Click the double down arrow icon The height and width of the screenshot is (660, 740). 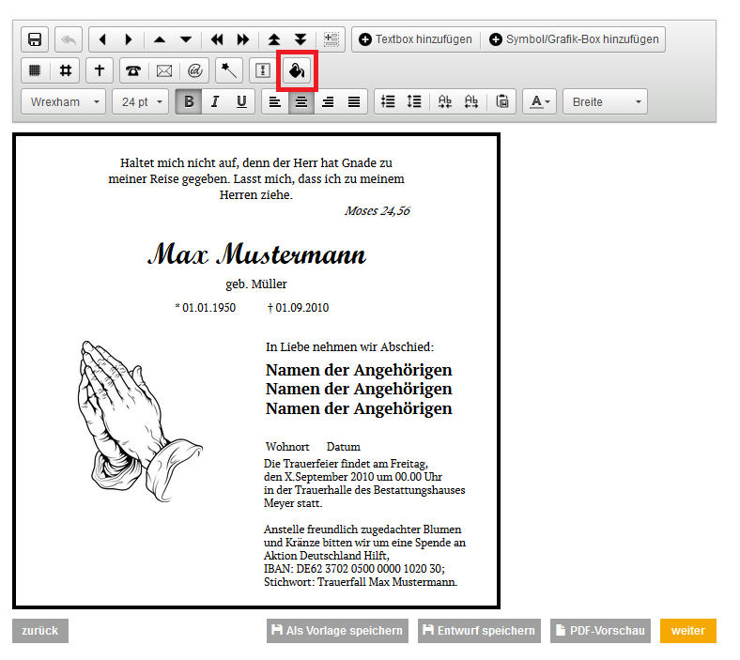[301, 39]
